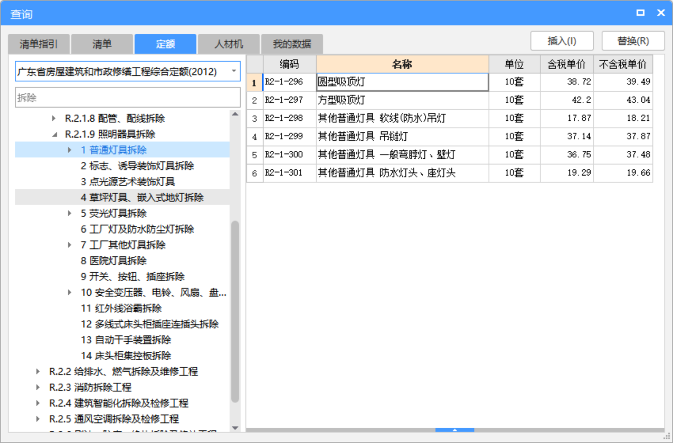The image size is (673, 443).
Task: Select 2 标志、诱导装饰灯具拆除 item
Action: (137, 166)
